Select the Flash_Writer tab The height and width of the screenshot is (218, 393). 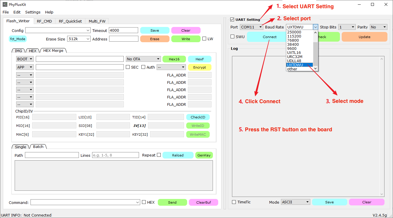pyautogui.click(x=18, y=21)
